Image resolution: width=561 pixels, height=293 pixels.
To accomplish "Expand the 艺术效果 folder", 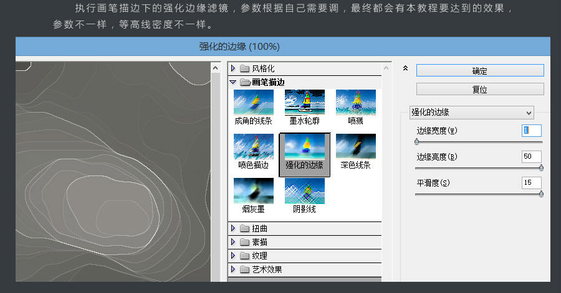I will [233, 269].
